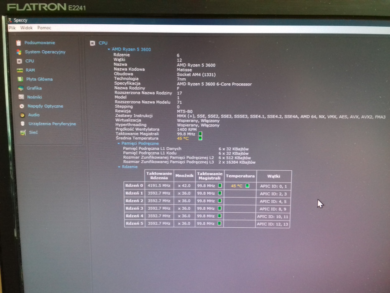Click the MTS-B0 revision value
This screenshot has width=390, height=293.
pos(185,111)
